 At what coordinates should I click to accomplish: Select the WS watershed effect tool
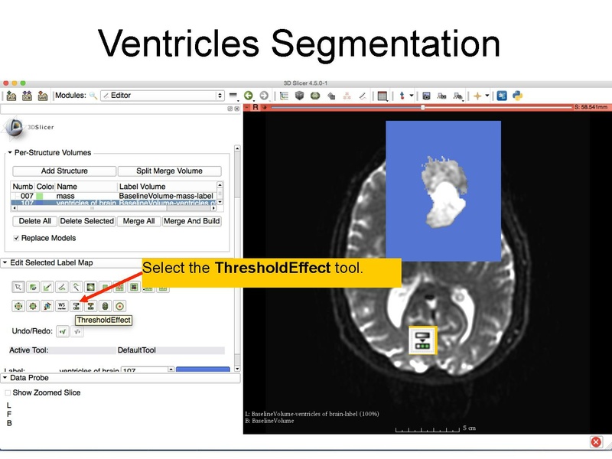(61, 305)
